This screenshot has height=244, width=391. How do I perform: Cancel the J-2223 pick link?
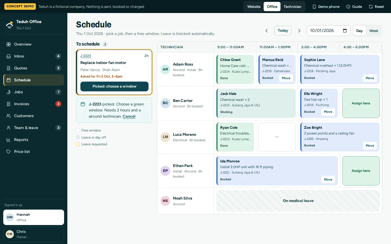click(x=129, y=116)
